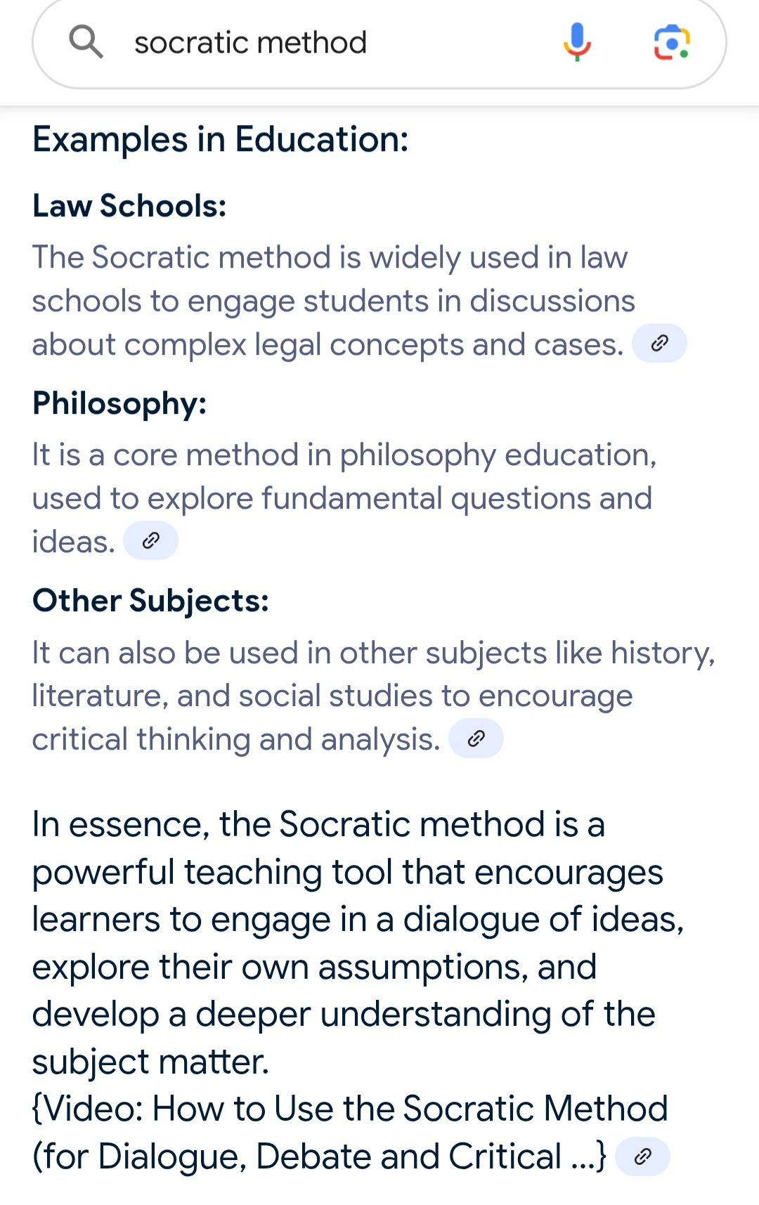Select the 'Law Schools:' subheading
The height and width of the screenshot is (1205, 759).
[129, 206]
